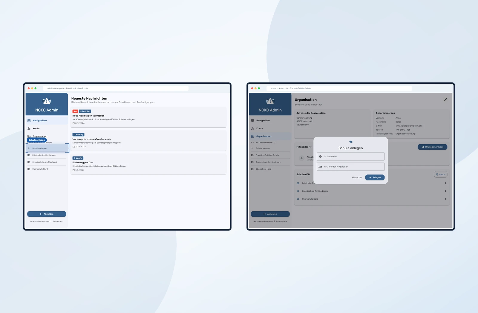Open news item Einladung per CSV
Screen dimensions: 478x313
pyautogui.click(x=148, y=164)
